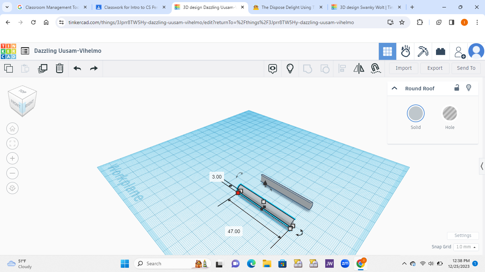Viewport: 485px width, 272px height.
Task: Open Windows Start menu
Action: click(125, 263)
